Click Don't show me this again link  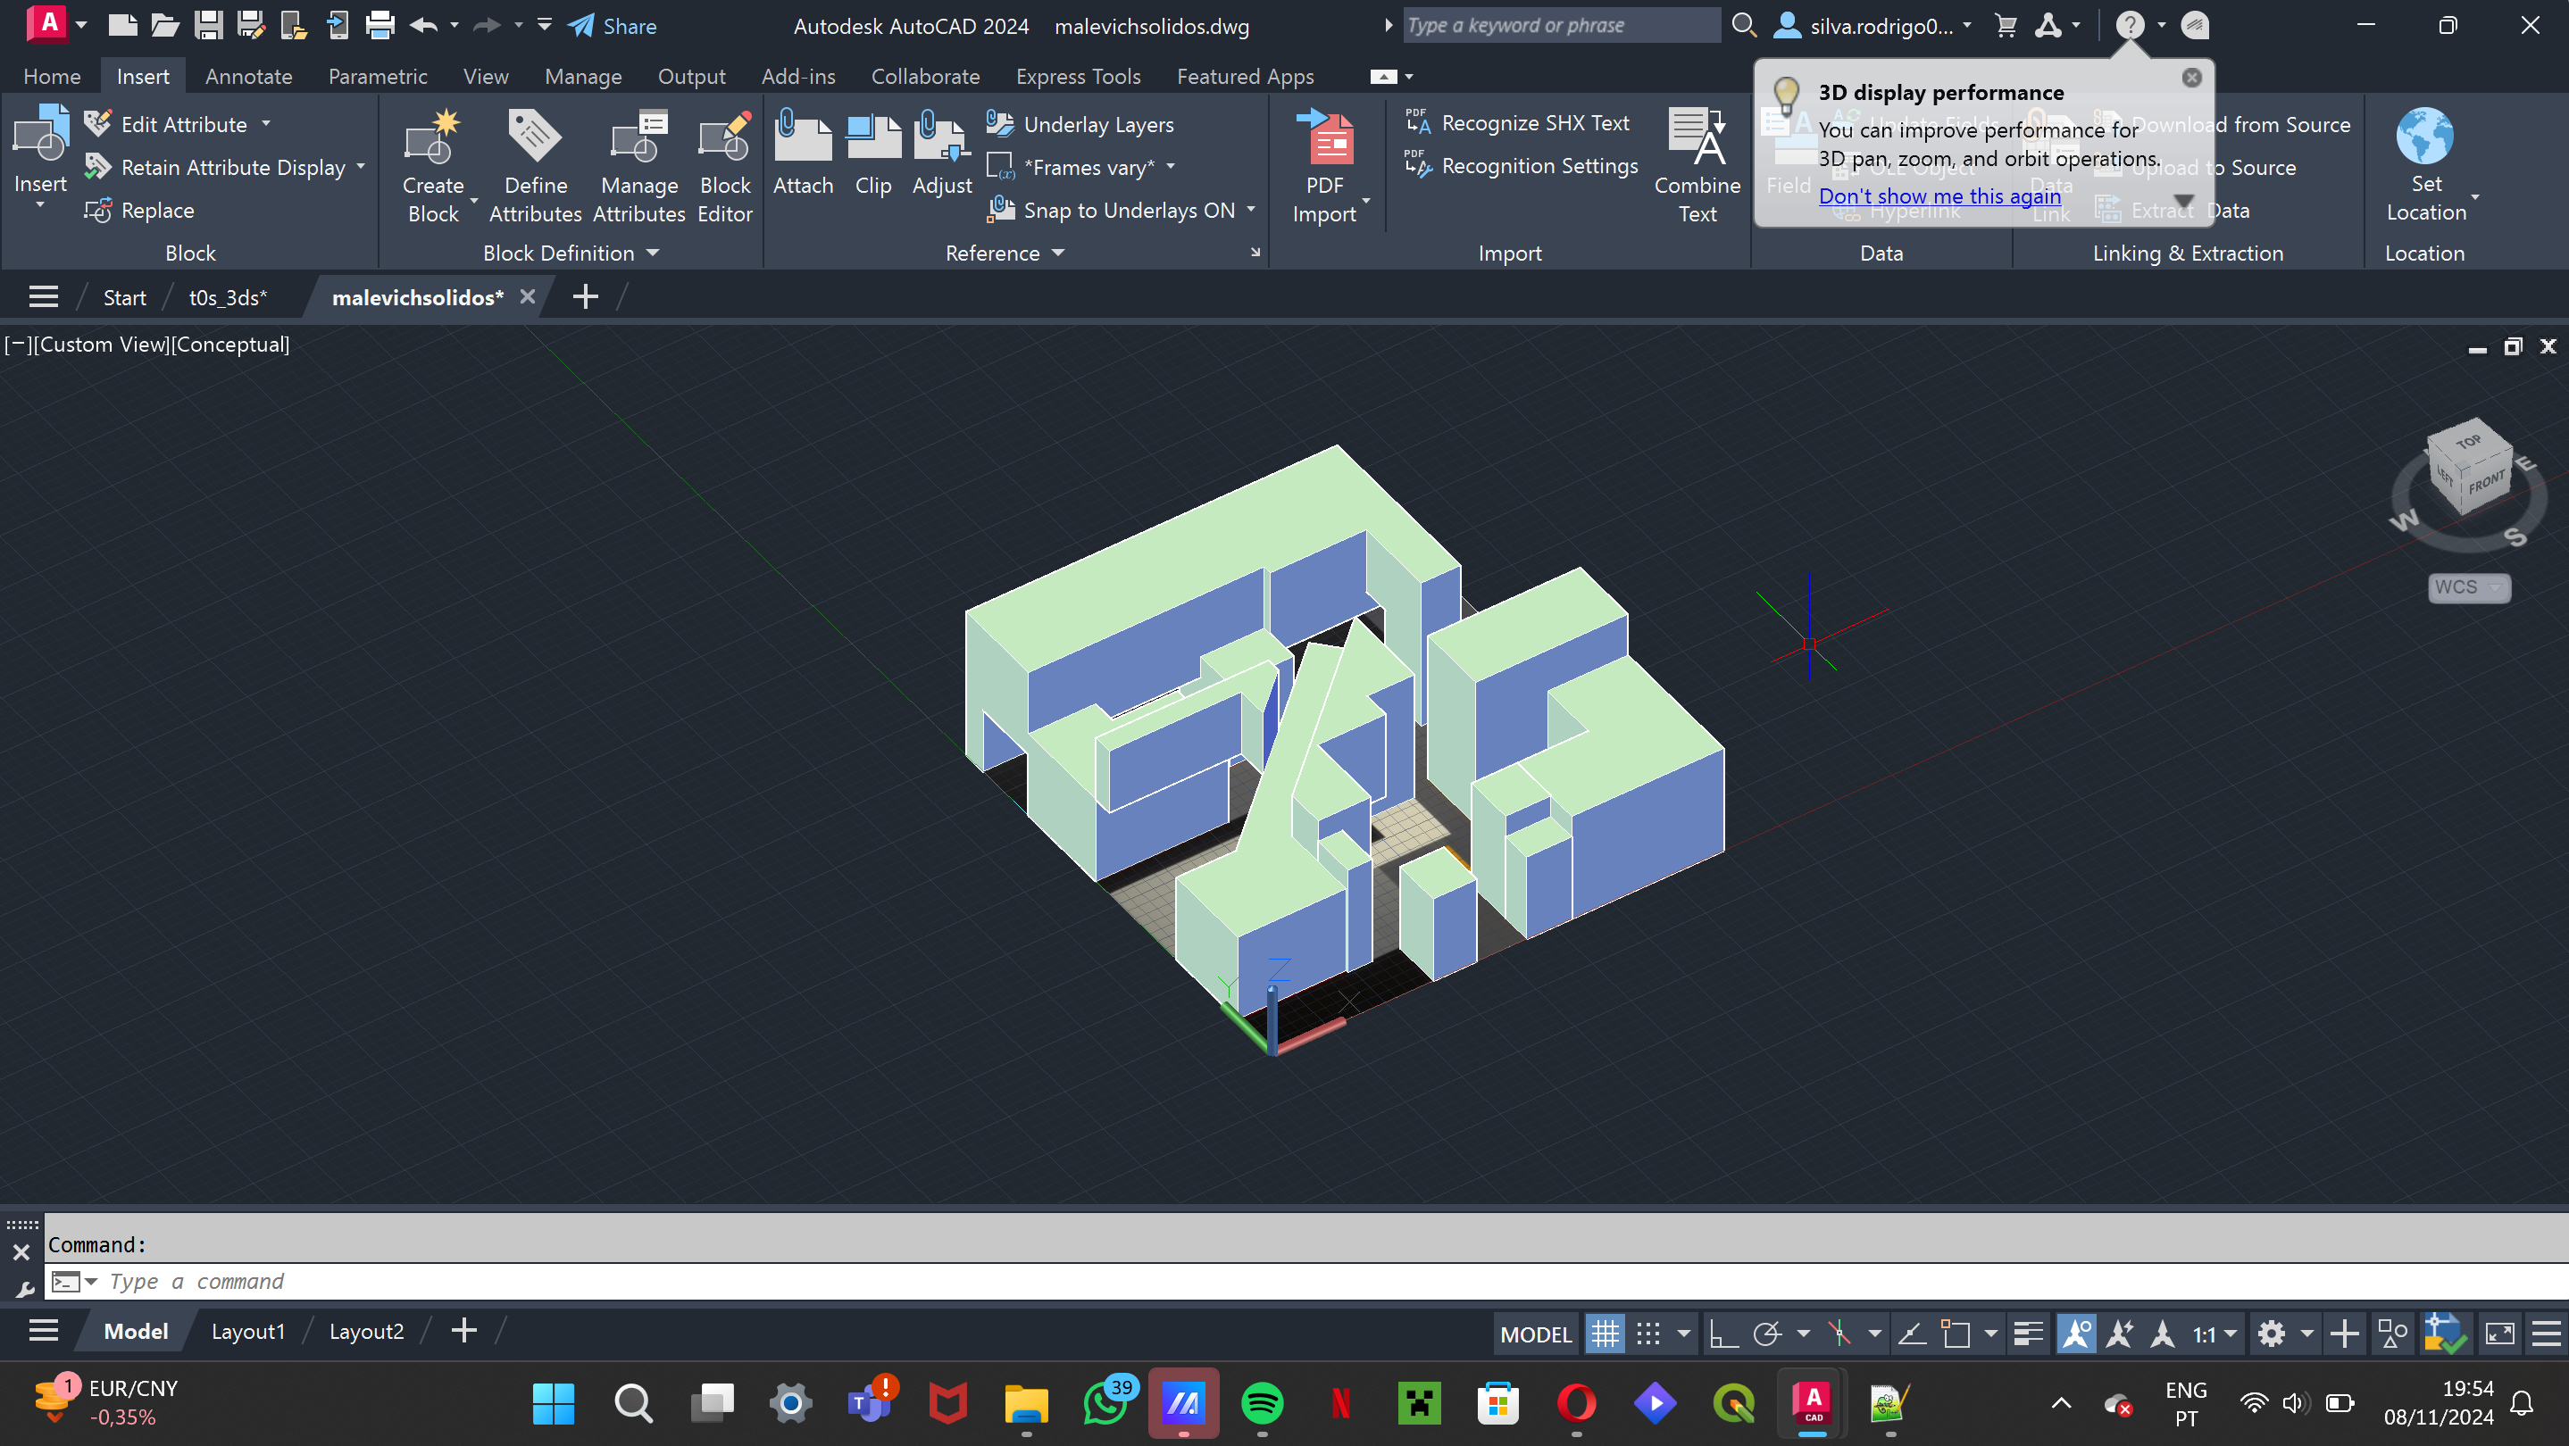[x=1939, y=195]
